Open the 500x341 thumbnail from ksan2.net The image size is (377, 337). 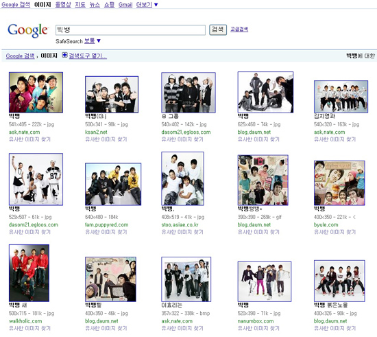tap(112, 94)
